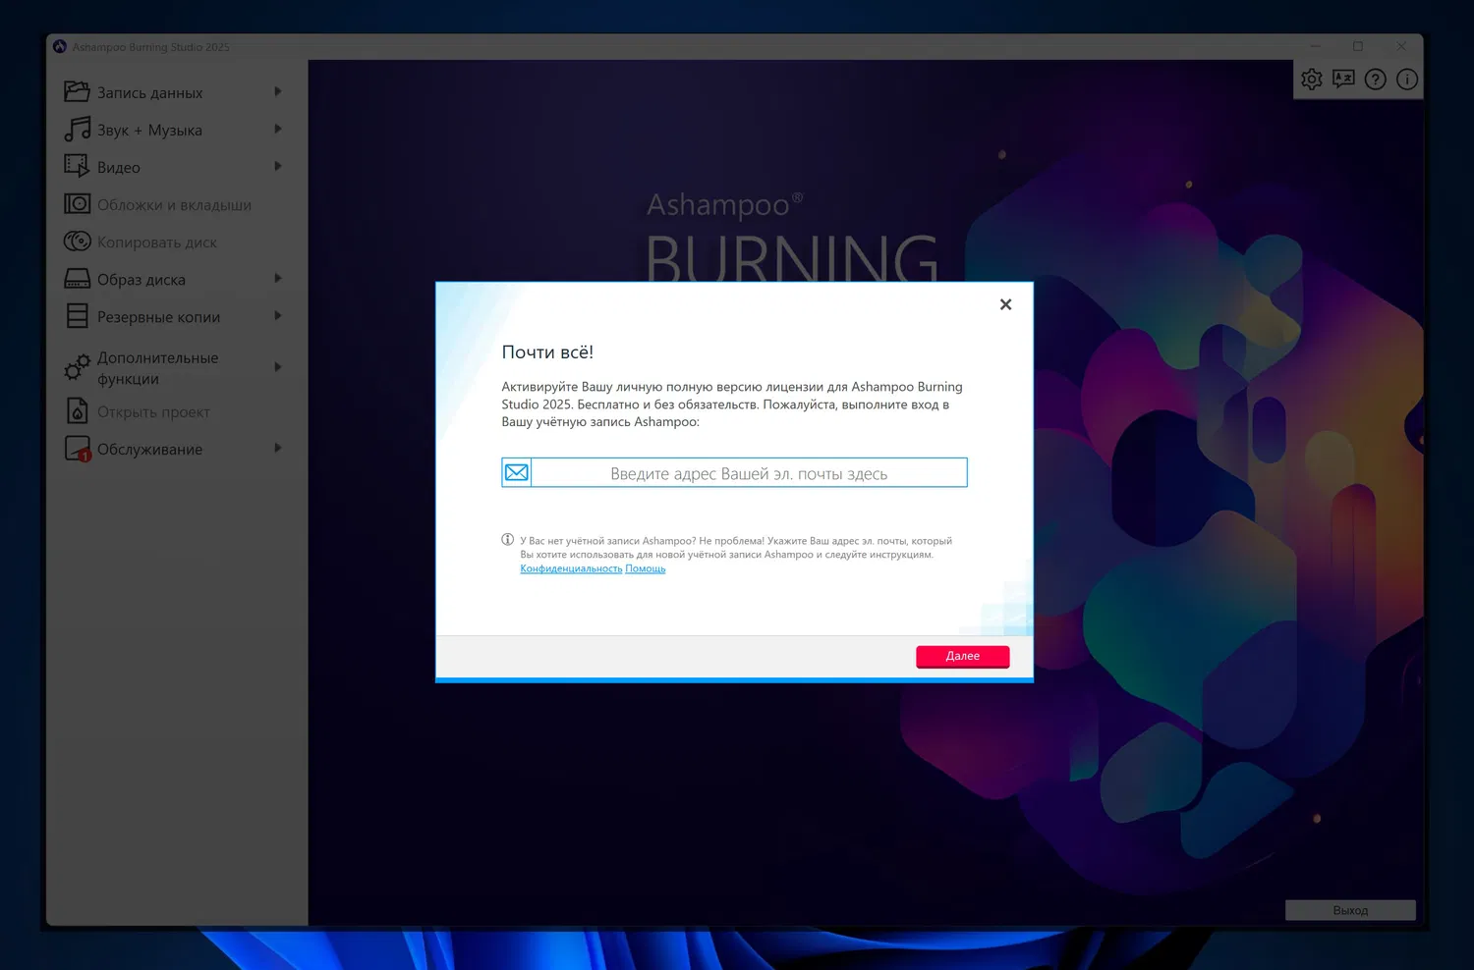Maximize the Ashampoo Burning Studio window

[x=1358, y=46]
